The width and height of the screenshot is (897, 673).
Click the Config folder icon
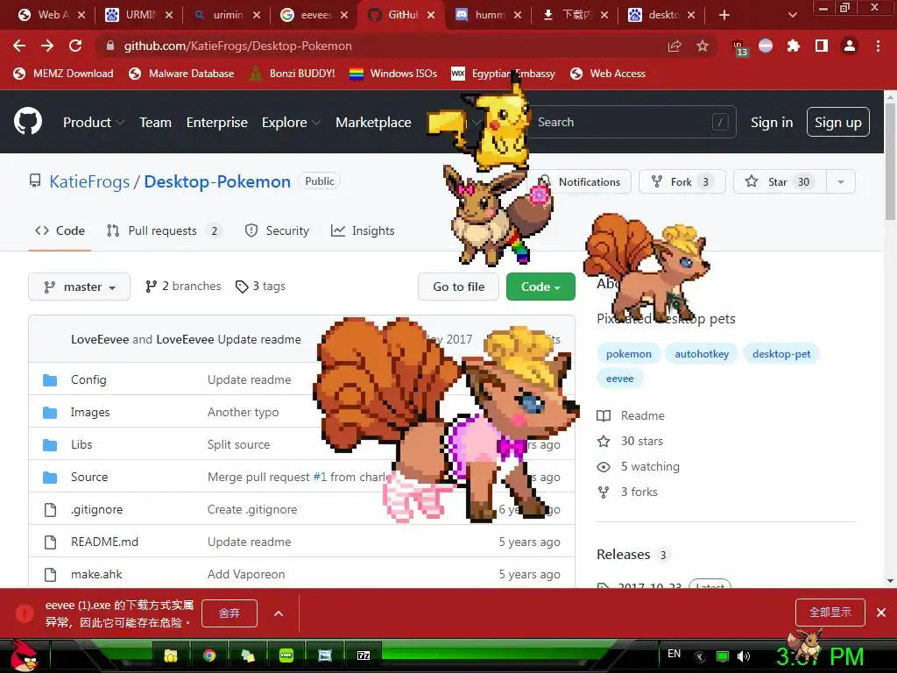tap(50, 380)
